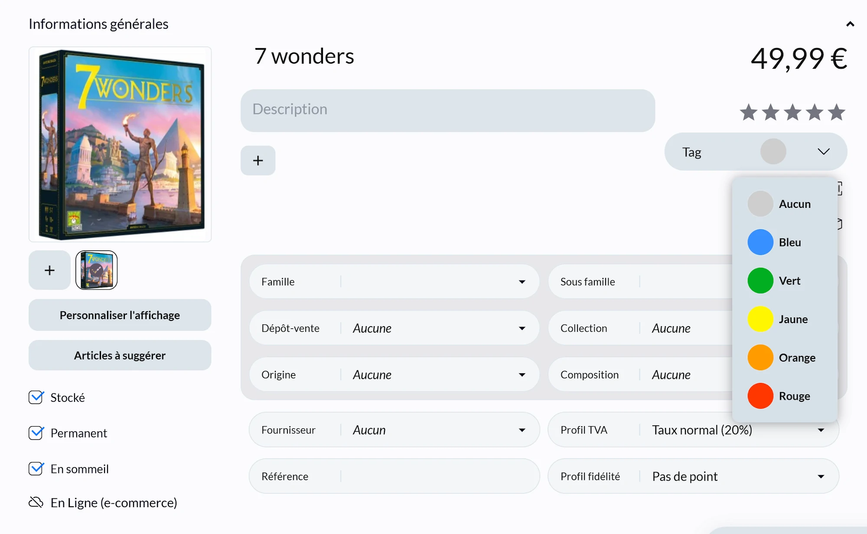This screenshot has width=867, height=534.
Task: Open the Sous famille dropdown
Action: pos(640,282)
